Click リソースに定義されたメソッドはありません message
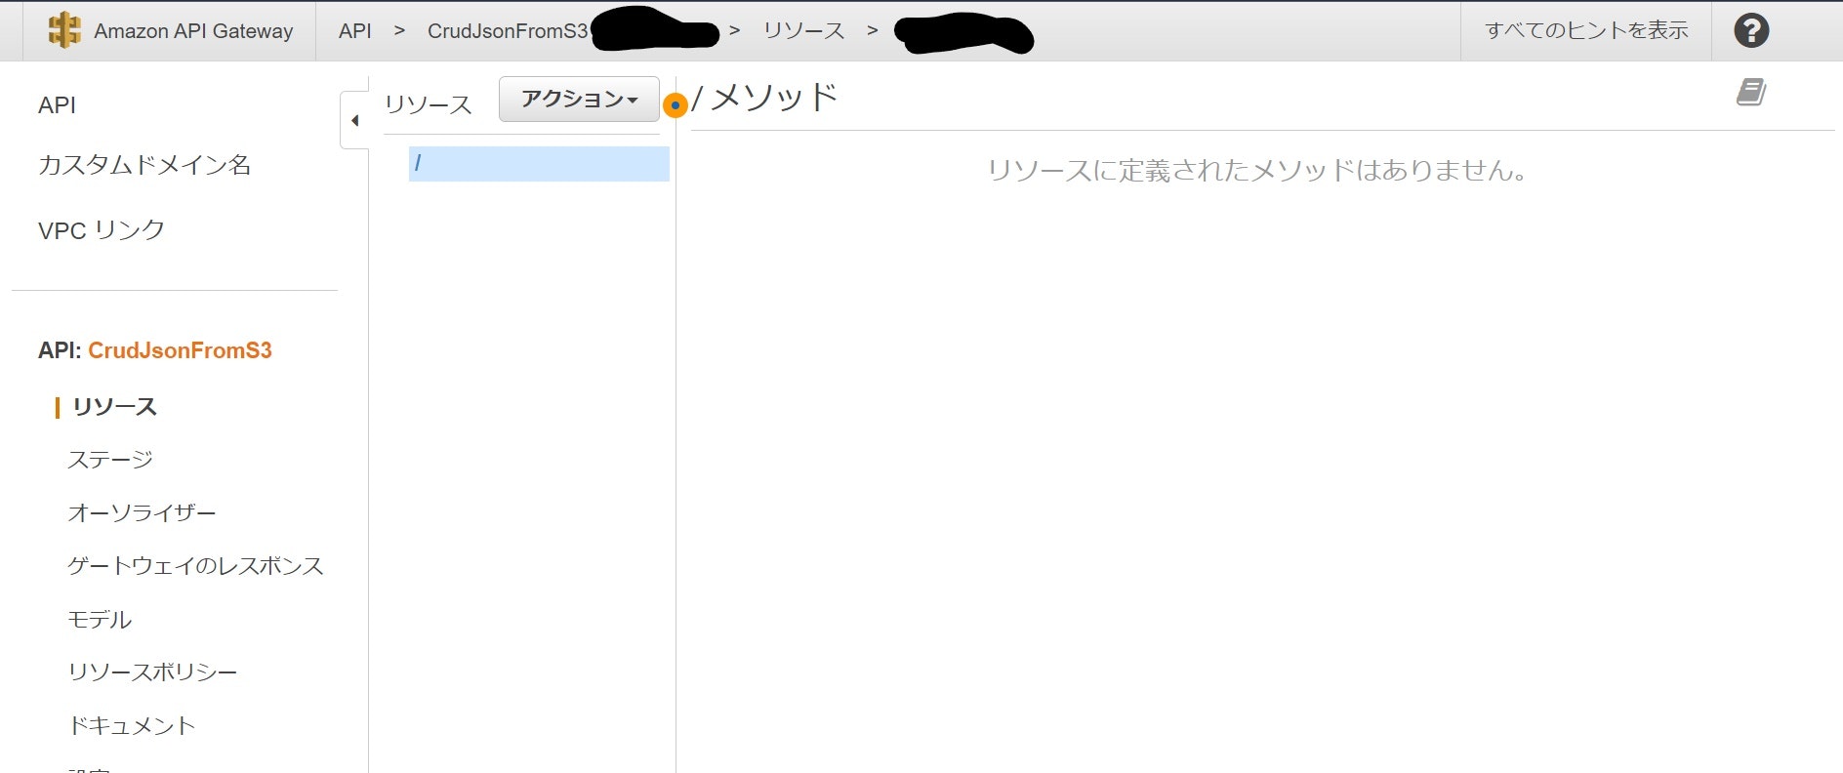Screen dimensions: 1843x773 pos(1257,171)
